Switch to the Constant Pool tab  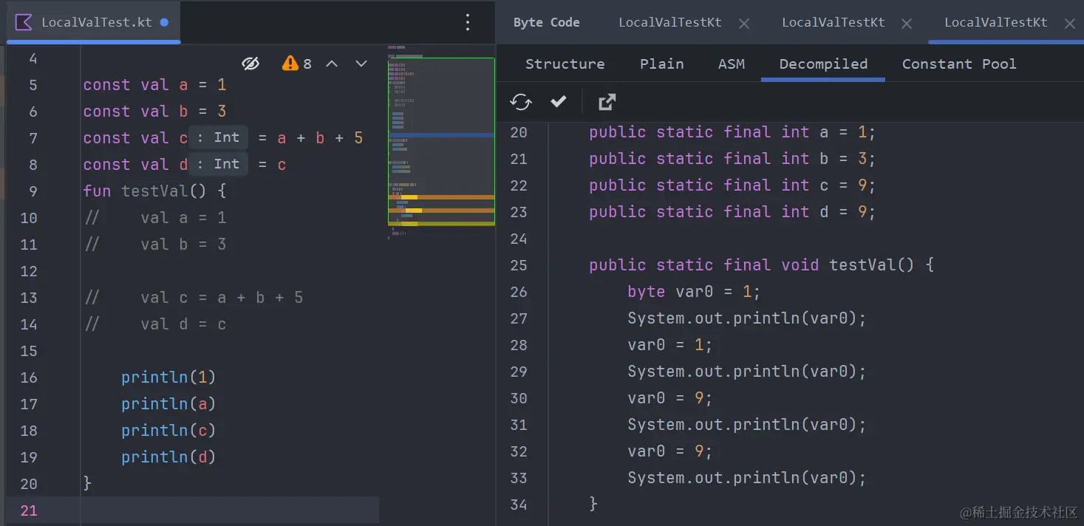[x=959, y=64]
